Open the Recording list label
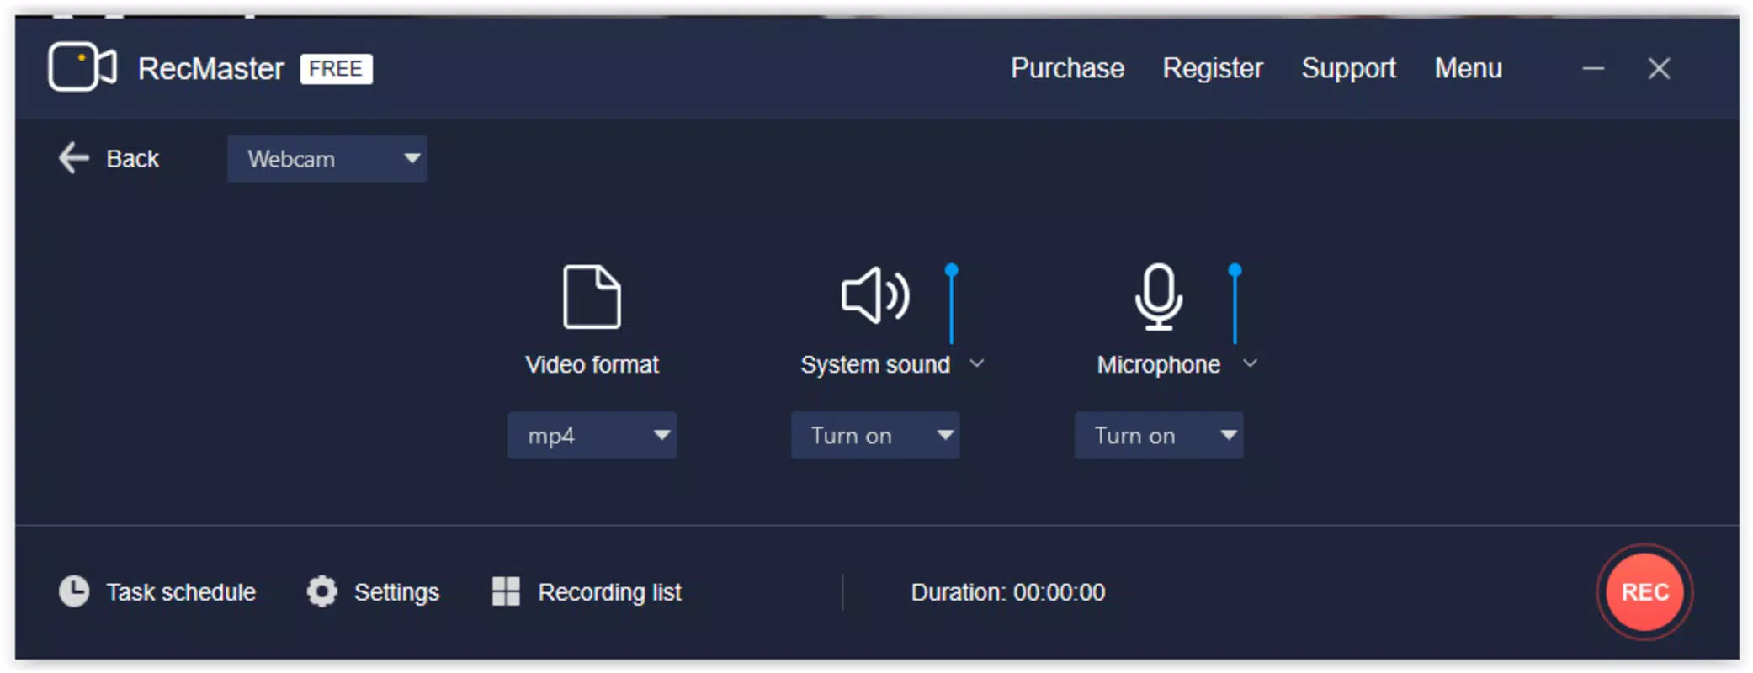Image resolution: width=1753 pixels, height=673 pixels. 609,592
